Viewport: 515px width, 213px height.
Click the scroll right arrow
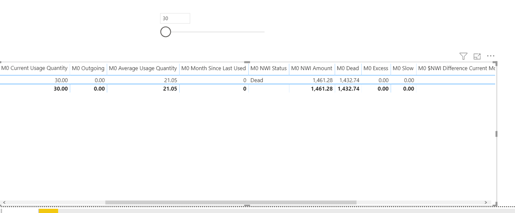click(486, 202)
